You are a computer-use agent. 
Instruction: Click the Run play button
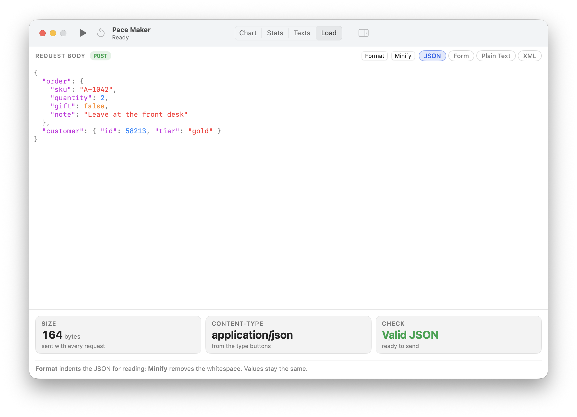coord(83,33)
